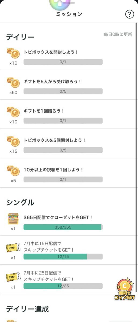Open the help question mark icon
This screenshot has width=138, height=322.
[x=130, y=14]
